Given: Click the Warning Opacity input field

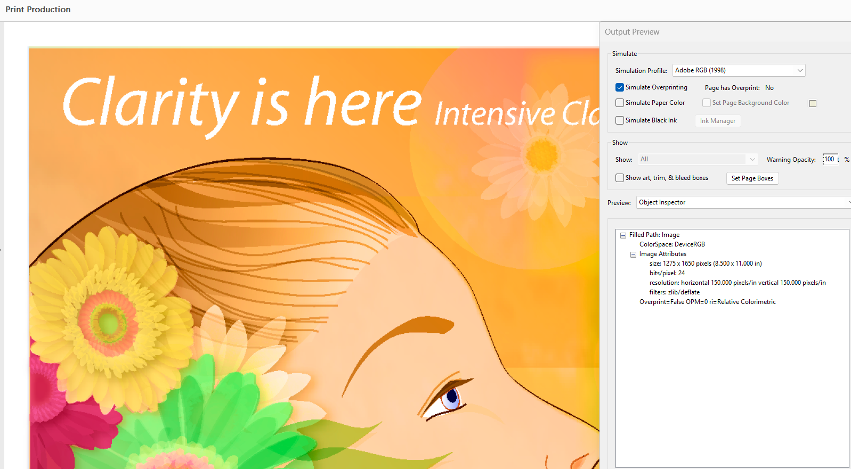Looking at the screenshot, I should (x=830, y=159).
